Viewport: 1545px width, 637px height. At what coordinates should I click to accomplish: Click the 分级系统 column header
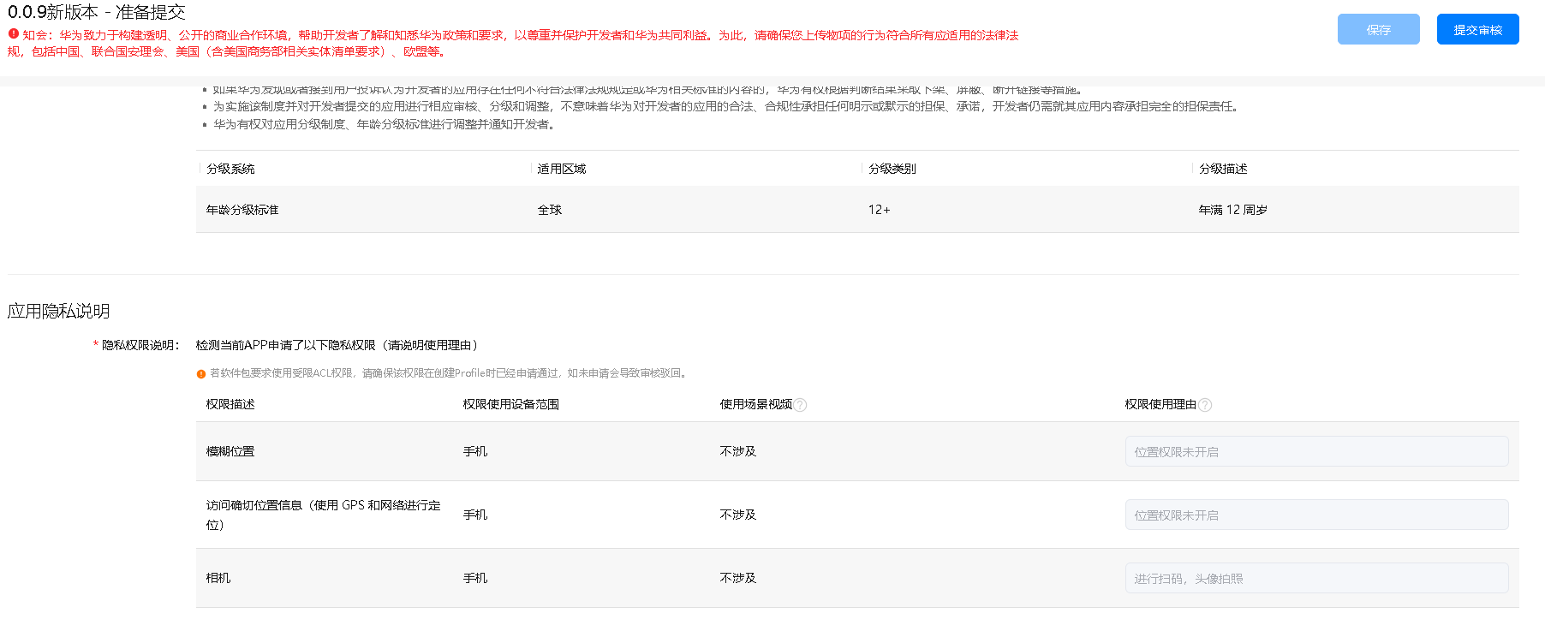pos(230,169)
